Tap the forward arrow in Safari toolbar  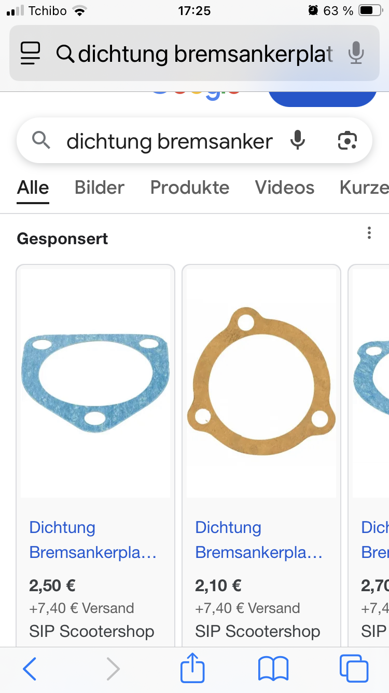coord(113,669)
